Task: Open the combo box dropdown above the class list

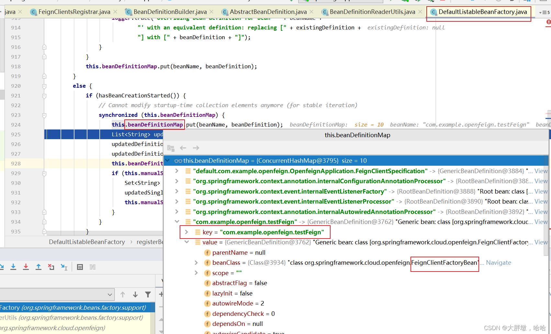Action: point(110,294)
